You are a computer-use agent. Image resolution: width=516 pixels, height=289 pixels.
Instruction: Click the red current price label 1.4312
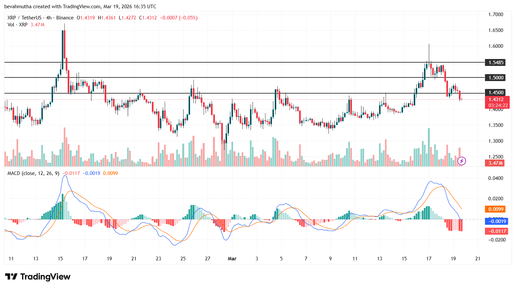pos(496,99)
